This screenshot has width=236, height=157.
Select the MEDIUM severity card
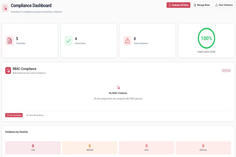tap(90, 148)
